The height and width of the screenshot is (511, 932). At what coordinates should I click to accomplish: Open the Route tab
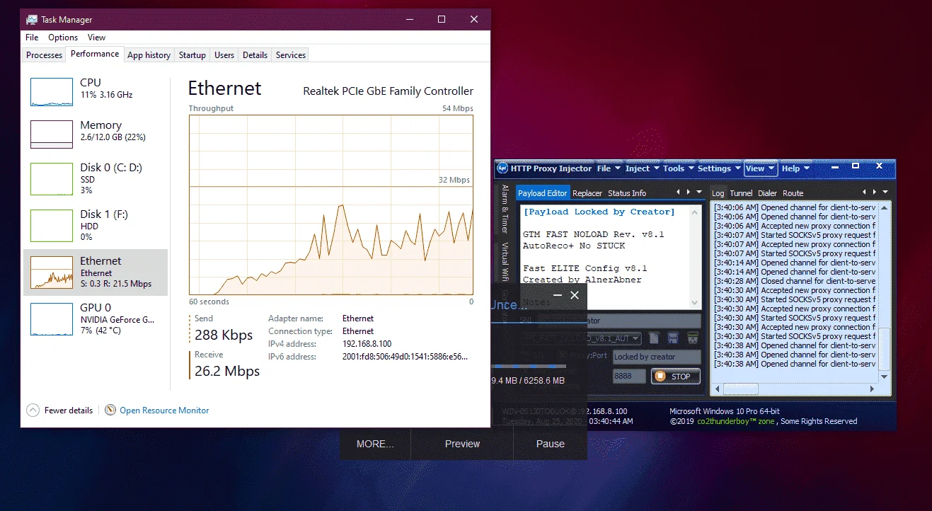coord(793,193)
